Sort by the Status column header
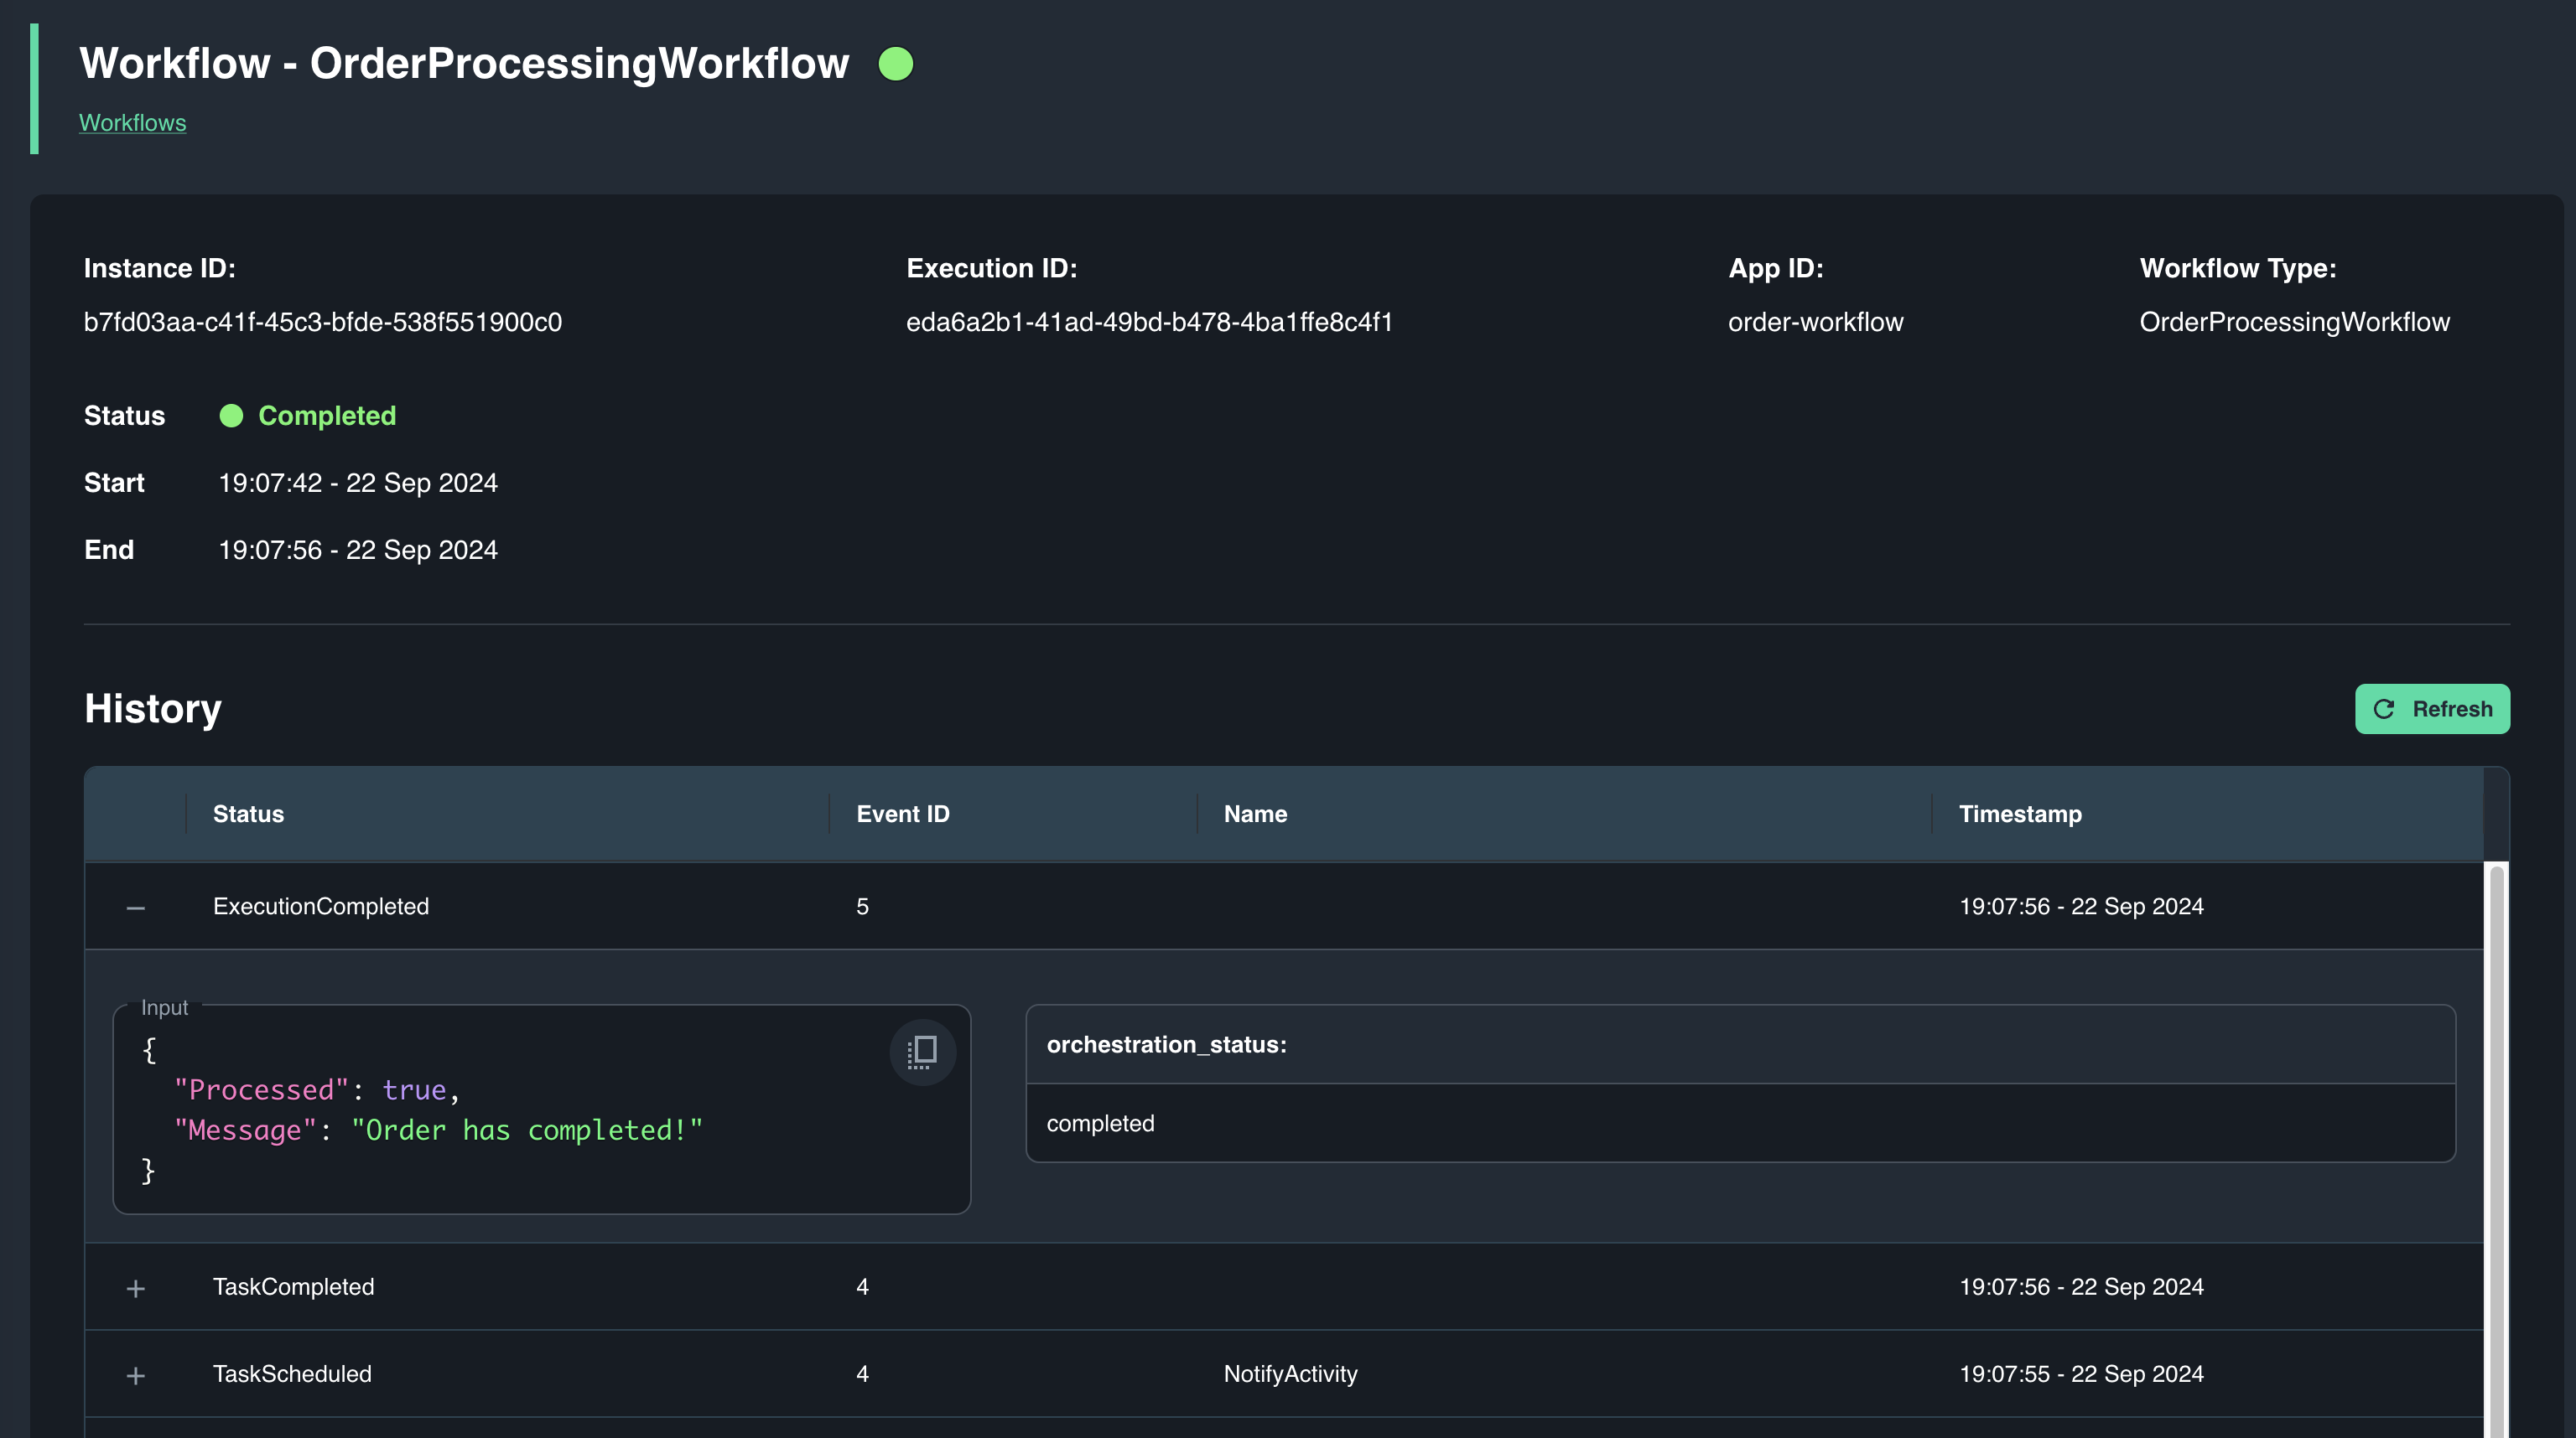This screenshot has height=1438, width=2576. click(248, 814)
